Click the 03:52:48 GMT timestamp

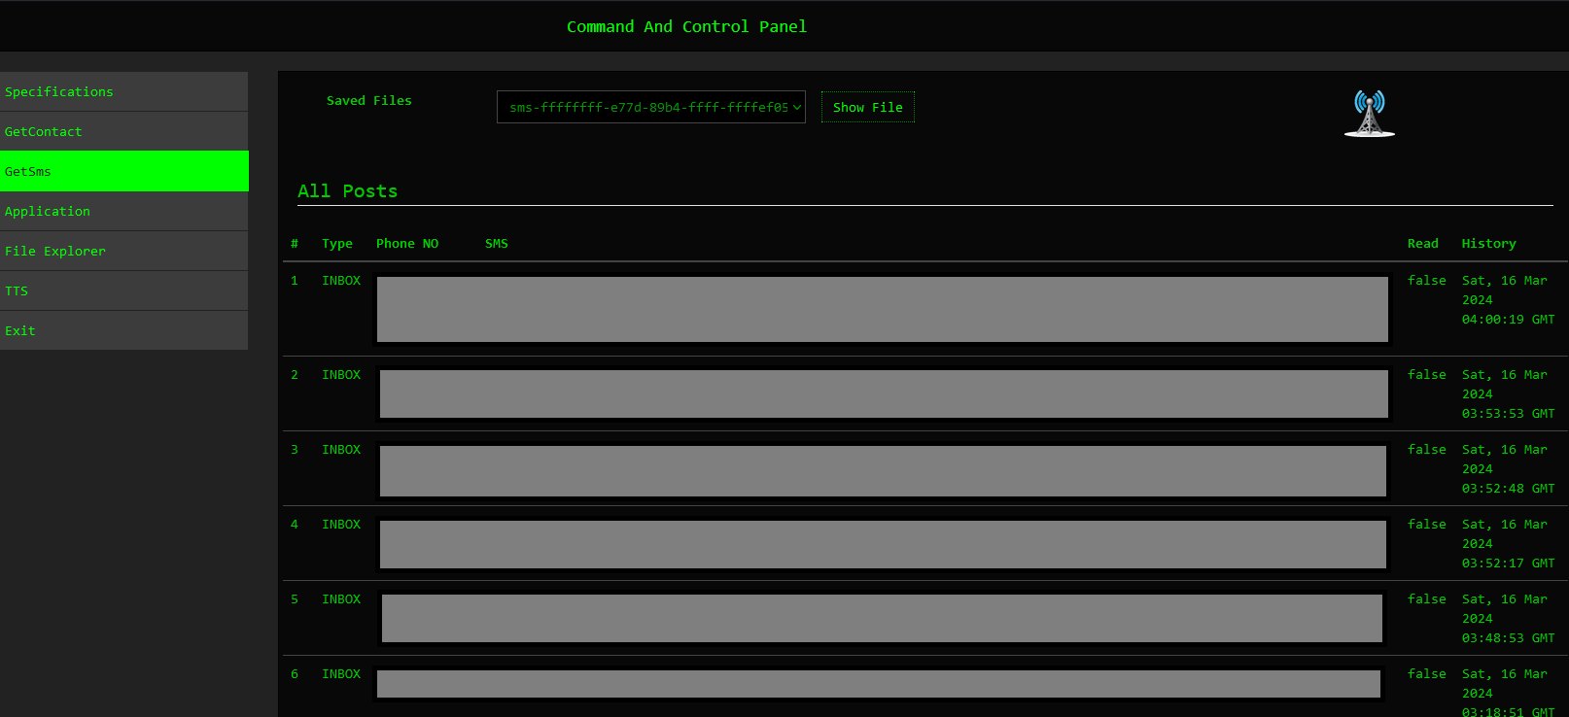pos(1508,489)
